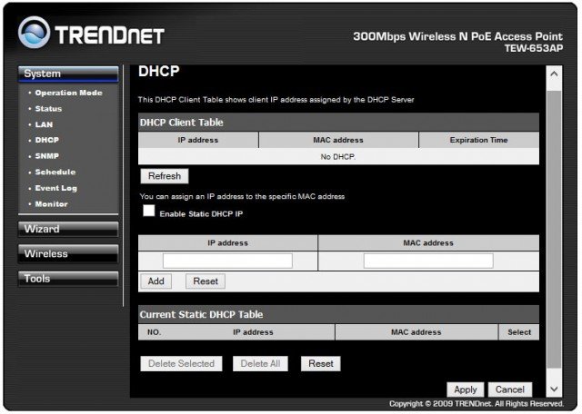The height and width of the screenshot is (414, 582).
Task: Open the SNMP settings page
Action: [x=47, y=156]
